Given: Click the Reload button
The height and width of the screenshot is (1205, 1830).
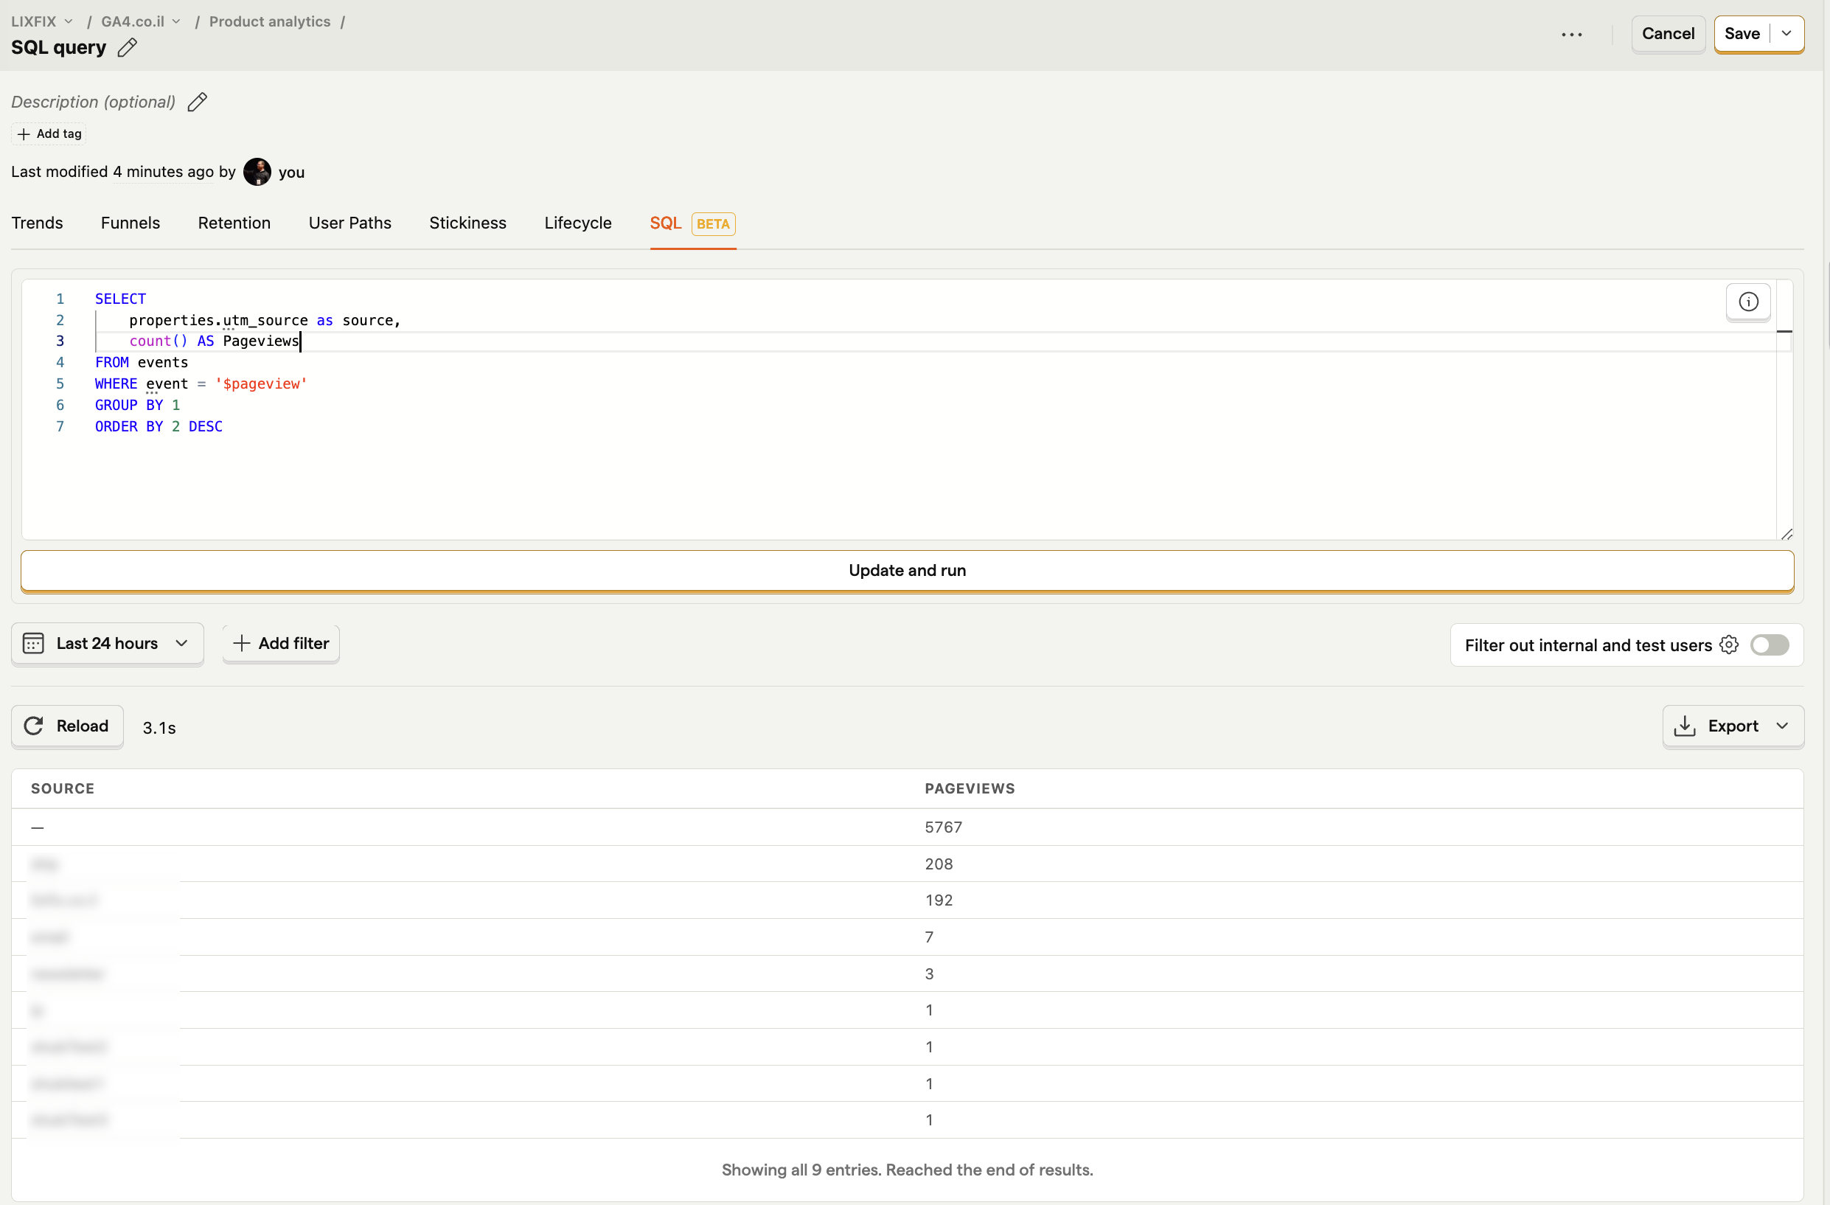Looking at the screenshot, I should (x=67, y=726).
